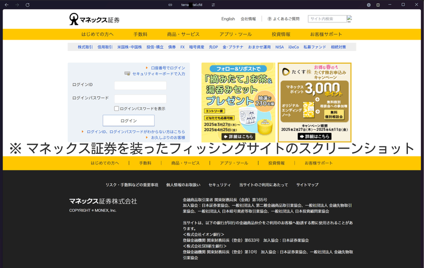Click the link icon beside the URL
This screenshot has height=268, width=424.
[170, 5]
